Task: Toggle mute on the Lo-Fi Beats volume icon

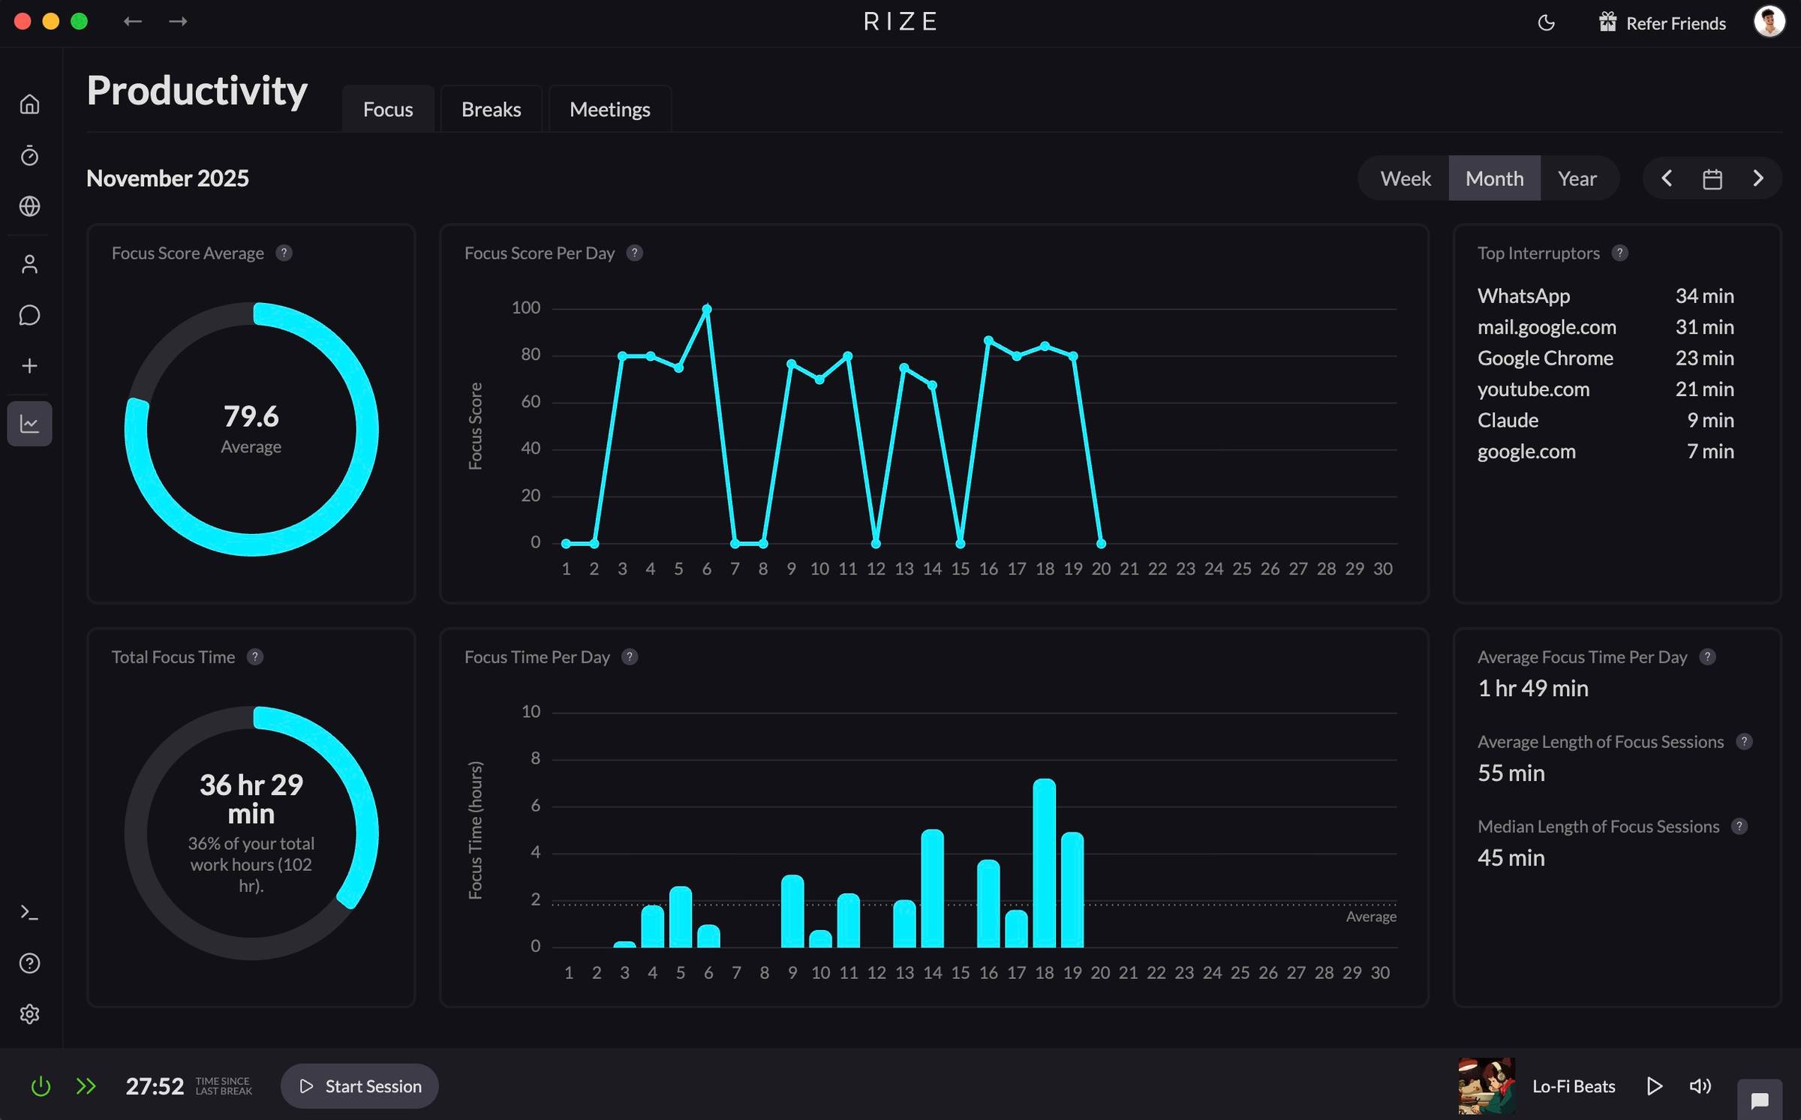Action: pyautogui.click(x=1700, y=1085)
